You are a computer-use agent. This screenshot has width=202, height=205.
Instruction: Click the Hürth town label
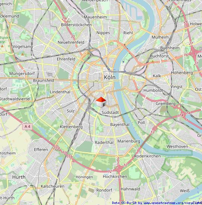(19, 177)
